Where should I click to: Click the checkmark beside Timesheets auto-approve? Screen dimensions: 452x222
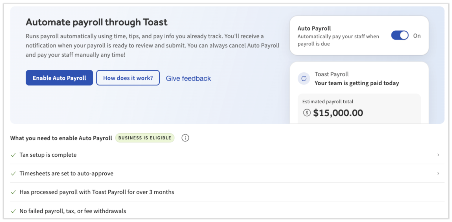pos(13,173)
